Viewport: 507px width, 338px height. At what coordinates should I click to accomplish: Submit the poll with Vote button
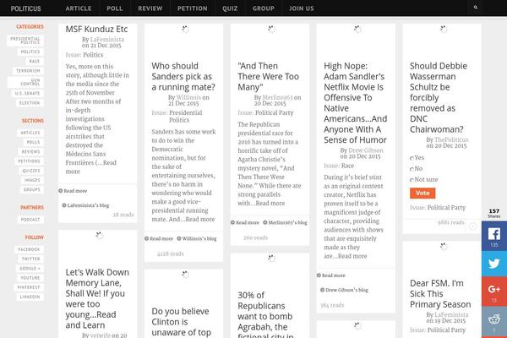pos(422,194)
